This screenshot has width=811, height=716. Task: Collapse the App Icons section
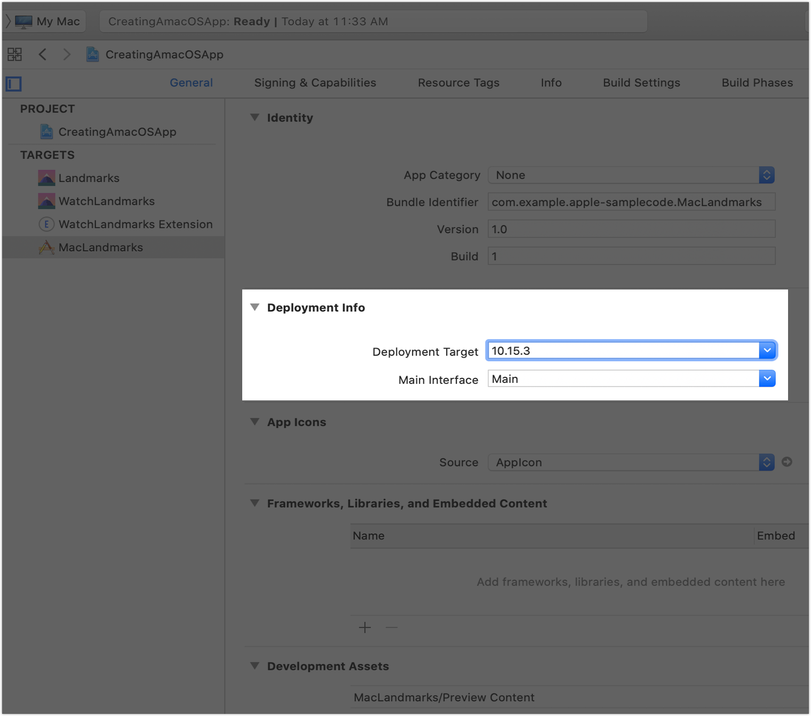(255, 422)
